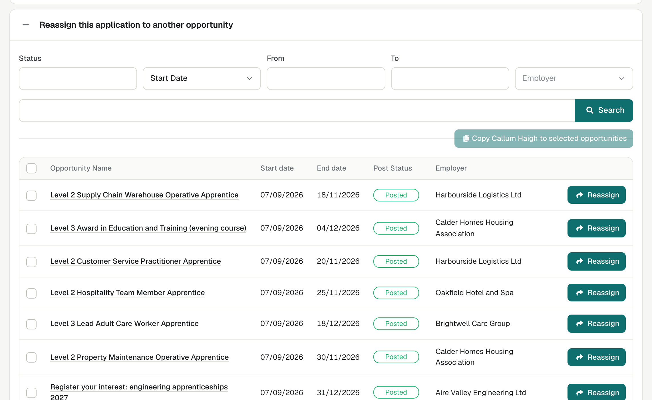Check the Supply Chain Warehouse Operative row checkbox

(31, 196)
